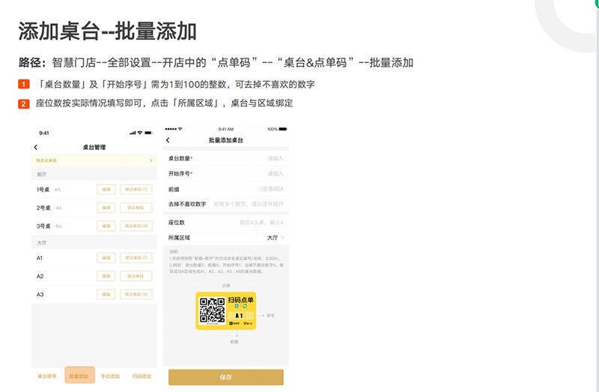This screenshot has height=392, width=599.
Task: Click 编辑 for table A3
Action: (x=106, y=295)
